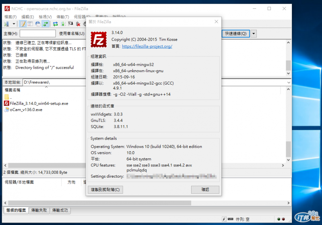Click the 快速連線(Q) quickconnect button
The image size is (322, 225).
coord(236,34)
